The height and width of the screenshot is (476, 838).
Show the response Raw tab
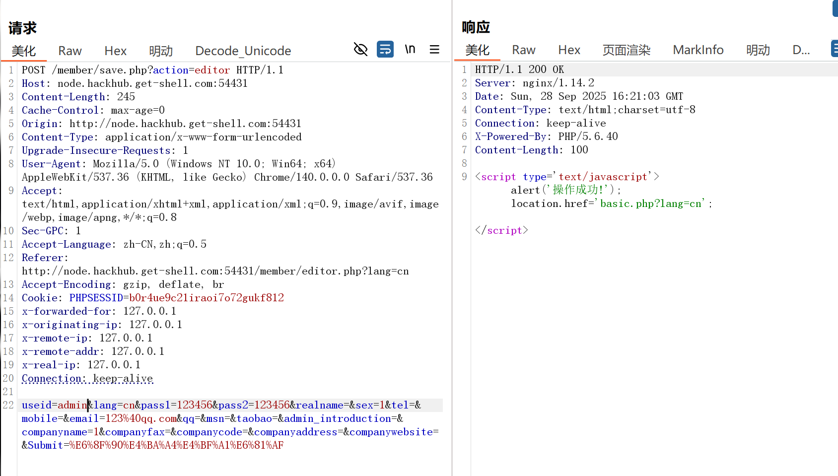coord(524,50)
